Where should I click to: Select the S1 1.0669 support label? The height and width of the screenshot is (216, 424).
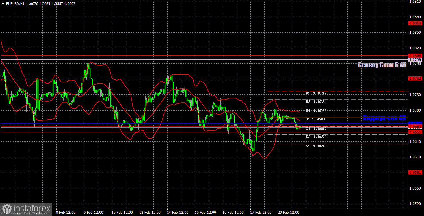[316, 129]
